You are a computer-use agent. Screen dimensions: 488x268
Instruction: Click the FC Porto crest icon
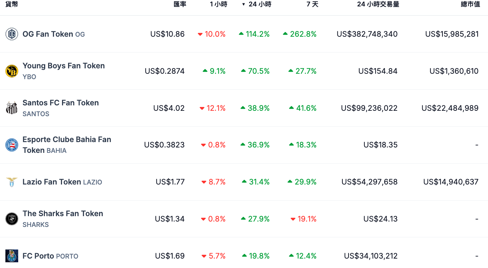coord(12,256)
